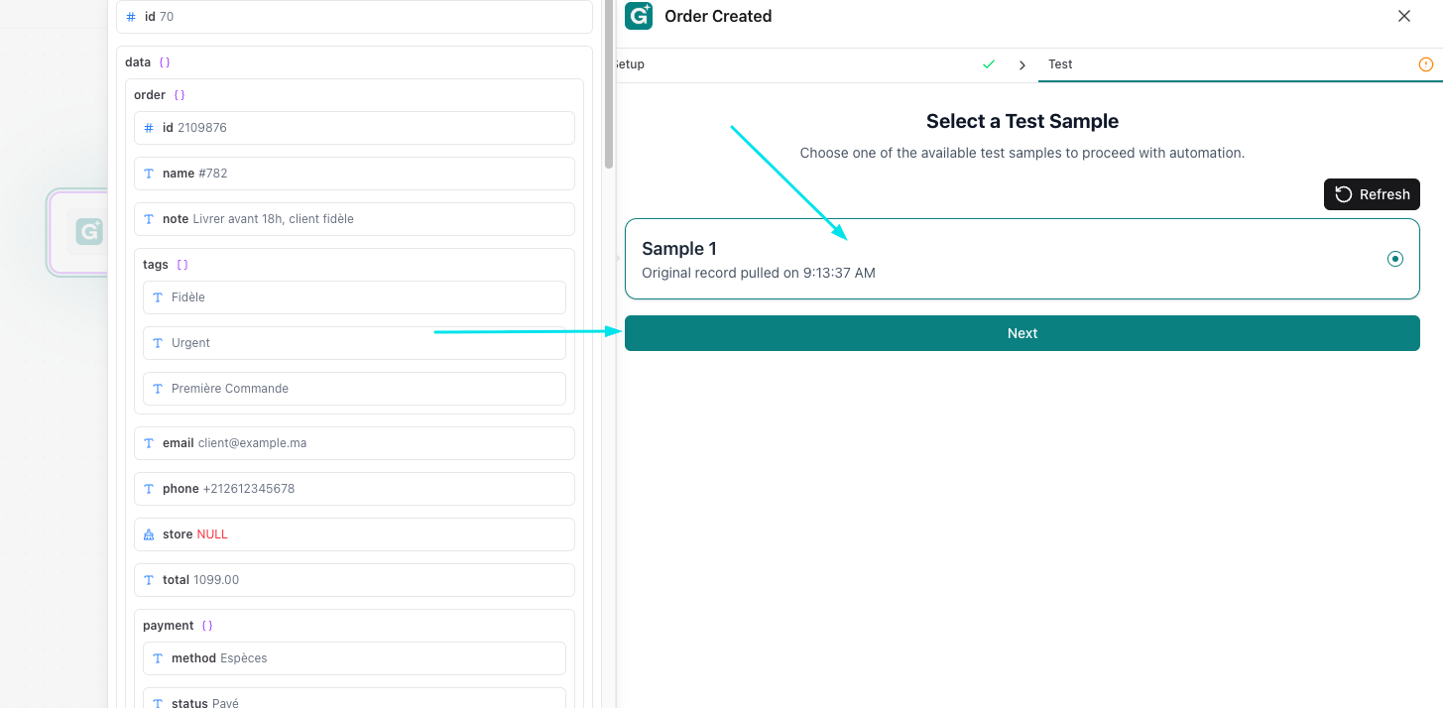Collapse the tags array brackets
Image resolution: width=1443 pixels, height=708 pixels.
(182, 265)
